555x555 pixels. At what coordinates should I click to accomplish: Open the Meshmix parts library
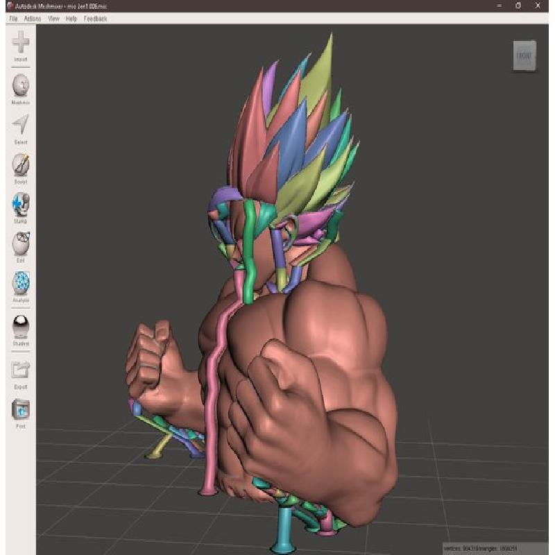[21, 85]
